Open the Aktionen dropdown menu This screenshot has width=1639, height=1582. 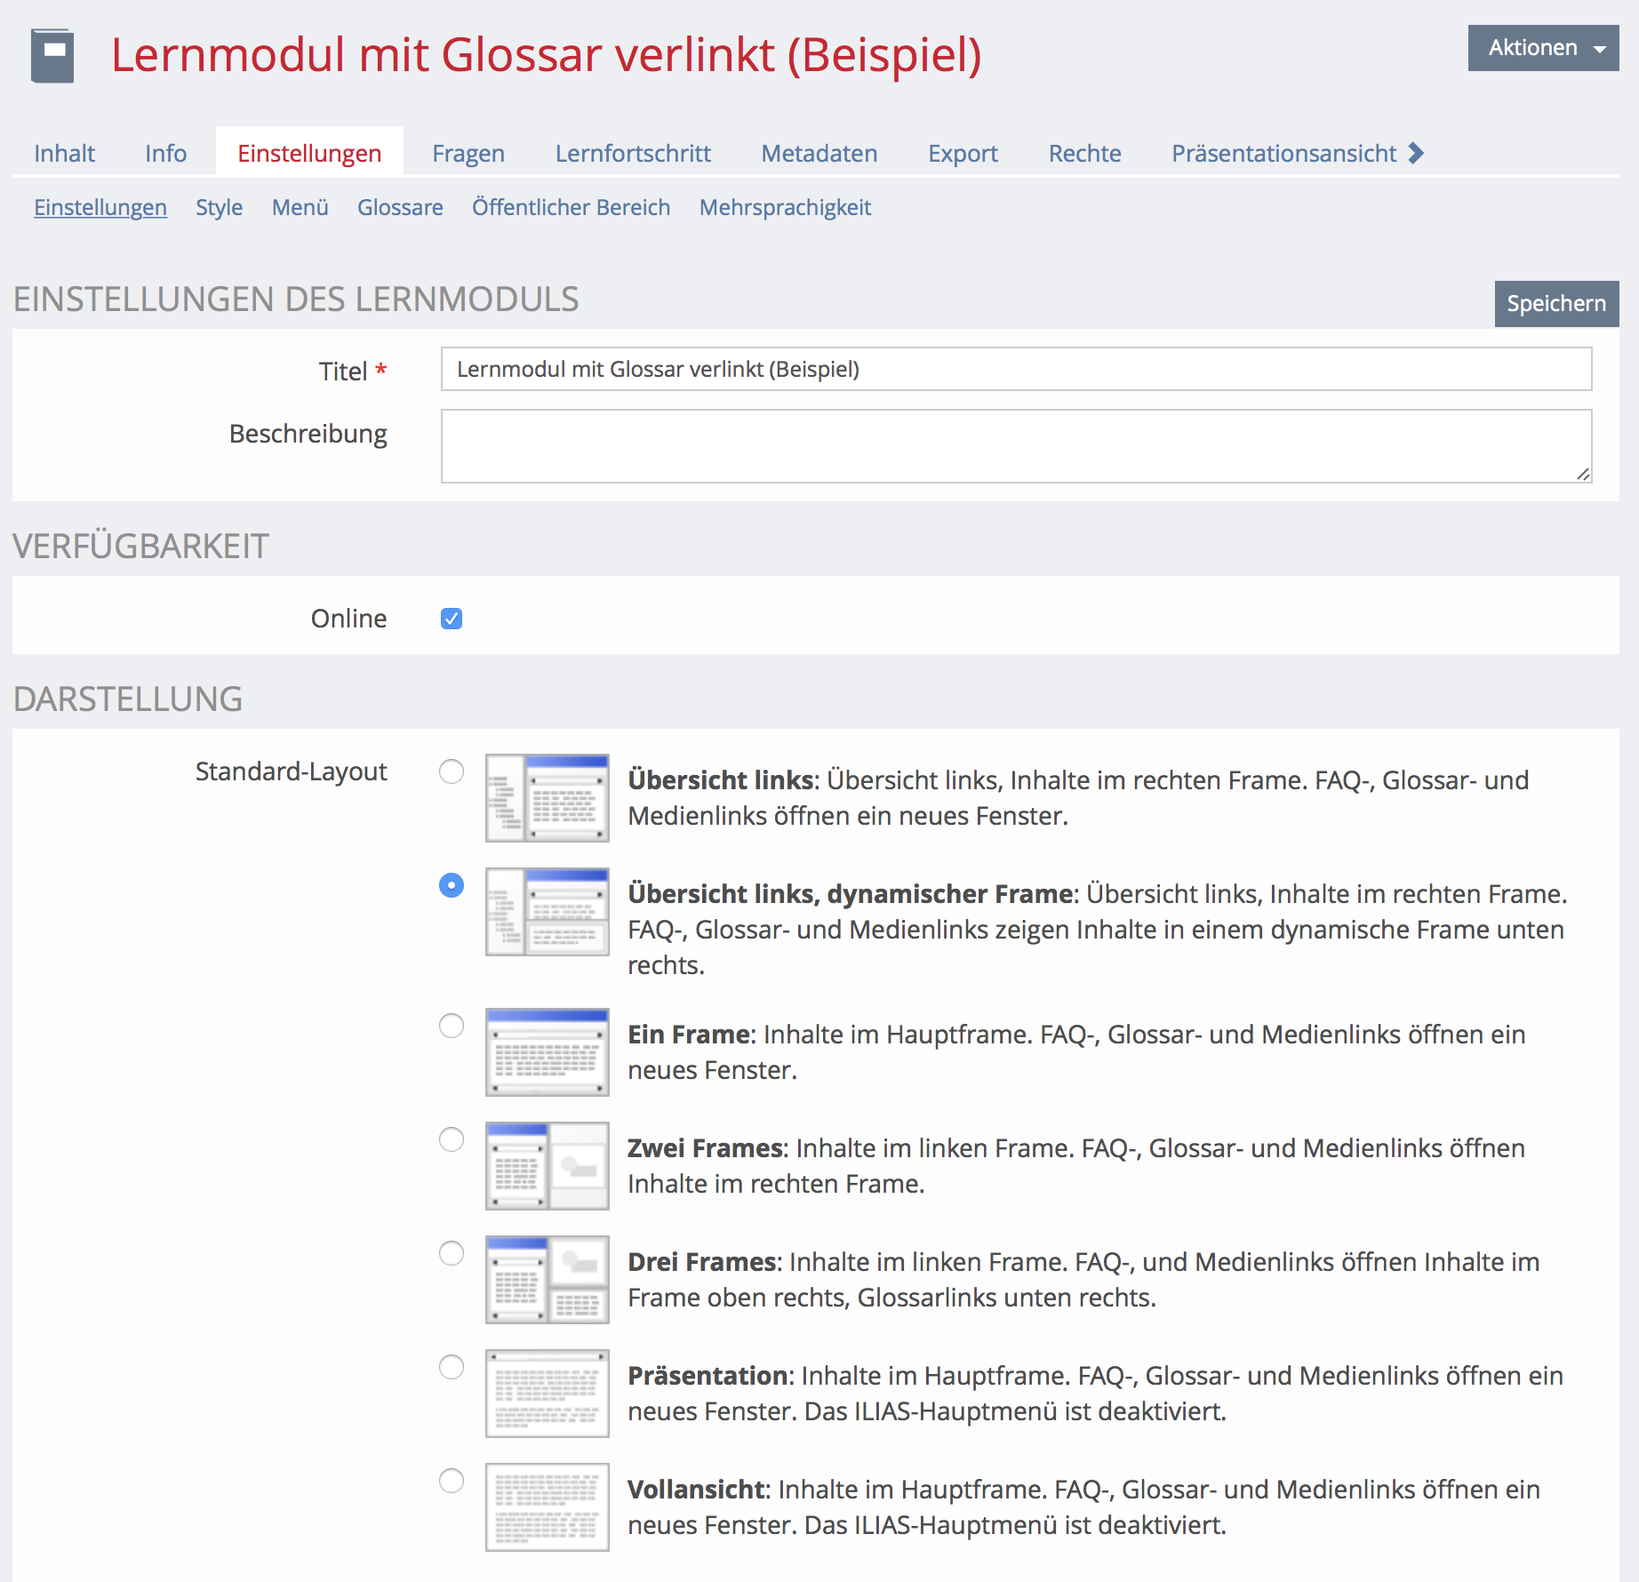(x=1543, y=48)
